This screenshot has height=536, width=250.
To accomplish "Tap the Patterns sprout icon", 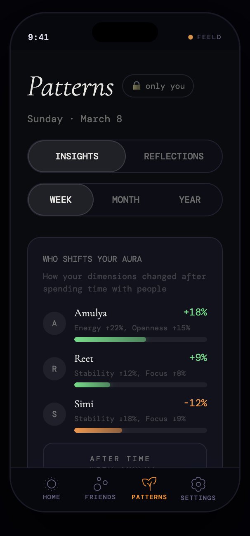I will pos(149,484).
